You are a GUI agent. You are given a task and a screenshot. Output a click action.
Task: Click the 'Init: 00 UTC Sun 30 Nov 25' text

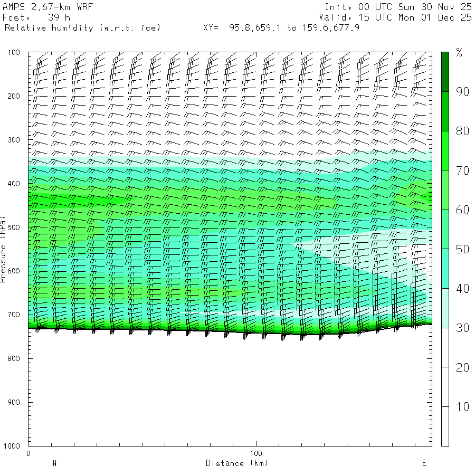398,7
